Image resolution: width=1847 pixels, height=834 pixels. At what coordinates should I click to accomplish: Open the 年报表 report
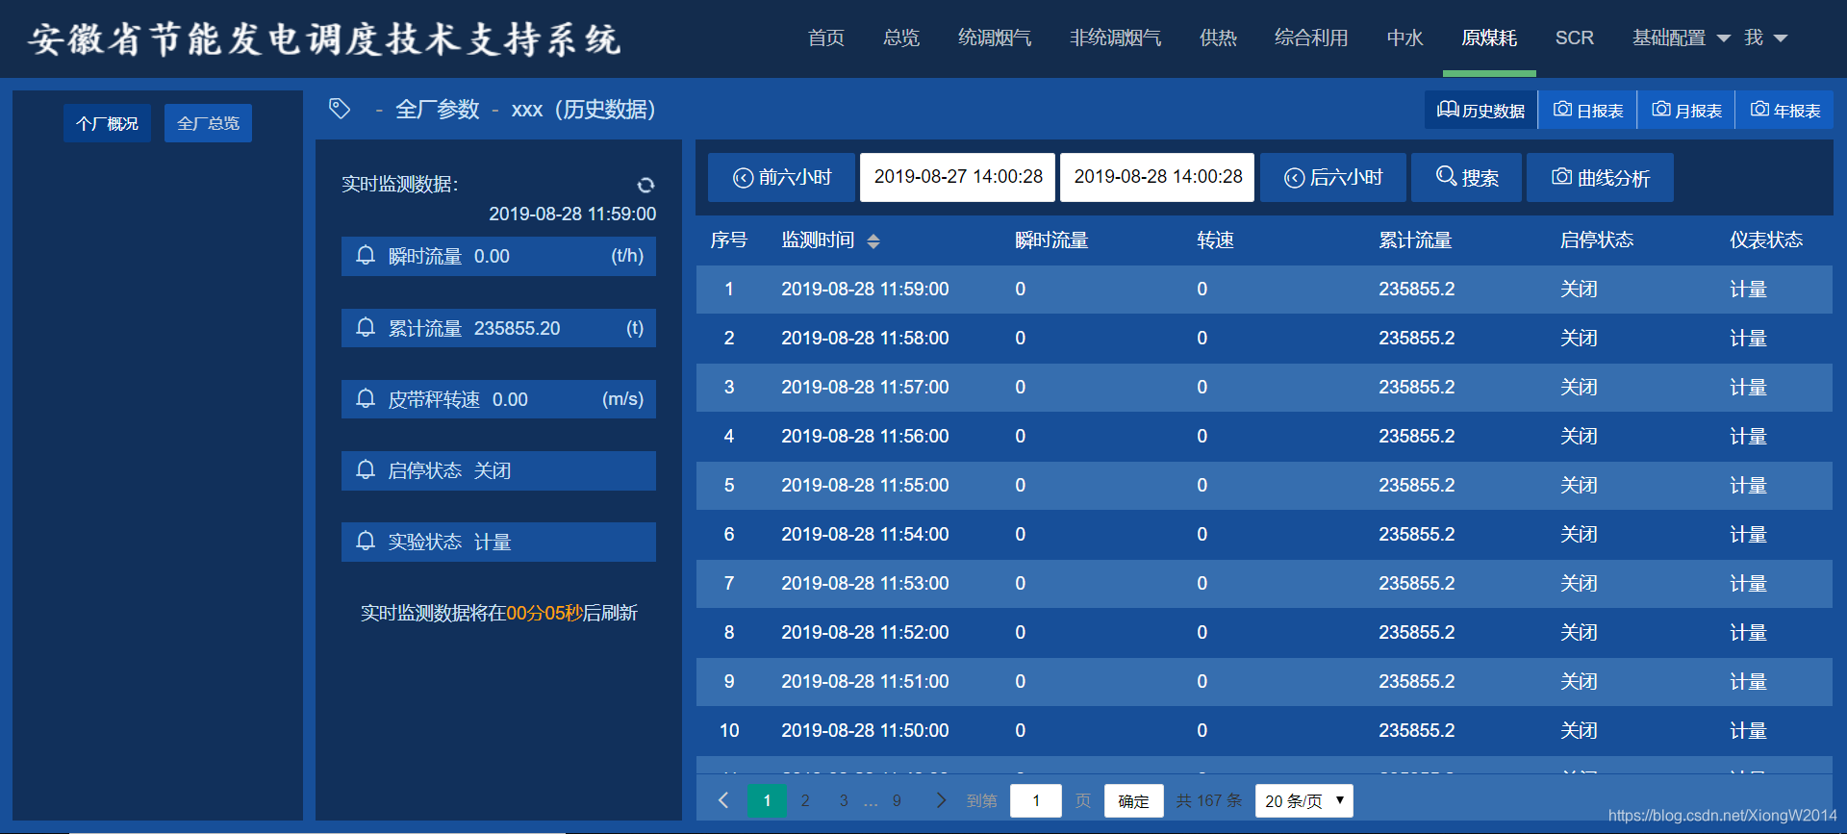tap(1784, 110)
